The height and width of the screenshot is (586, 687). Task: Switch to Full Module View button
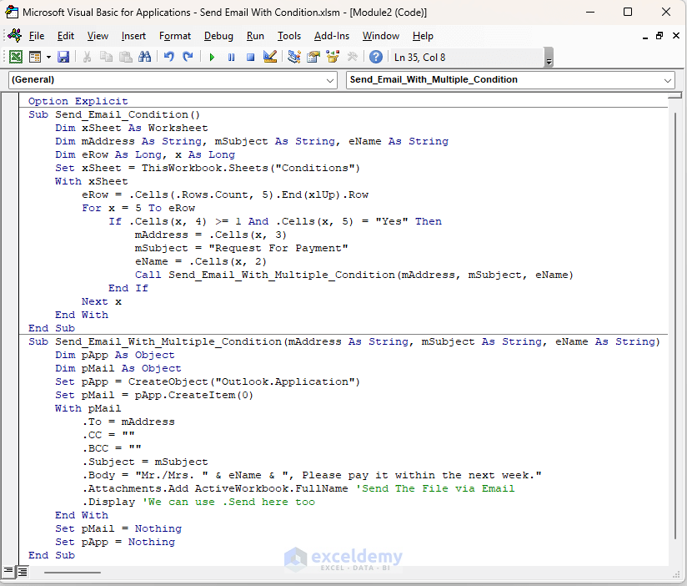coord(22,572)
